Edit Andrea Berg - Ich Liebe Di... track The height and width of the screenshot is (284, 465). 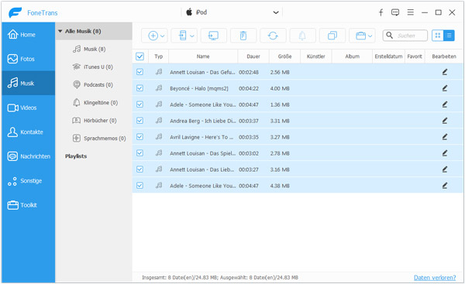coord(445,121)
